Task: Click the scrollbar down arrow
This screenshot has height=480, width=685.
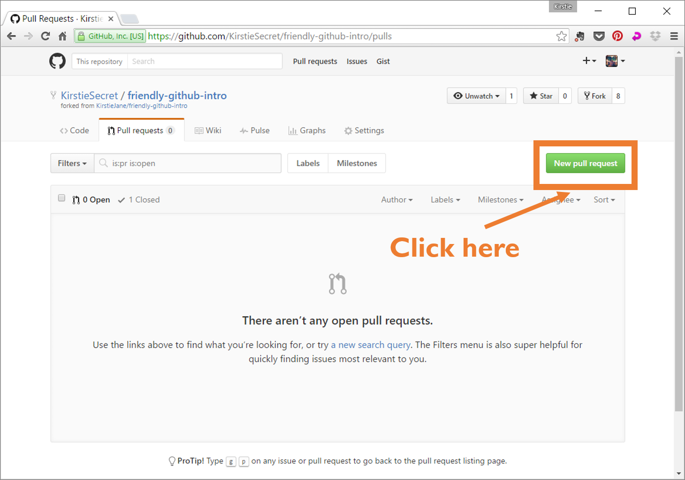Action: 679,473
